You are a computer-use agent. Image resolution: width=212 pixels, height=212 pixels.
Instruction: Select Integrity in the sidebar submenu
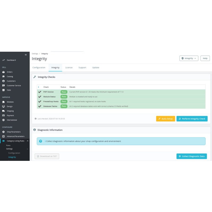click(x=12, y=157)
